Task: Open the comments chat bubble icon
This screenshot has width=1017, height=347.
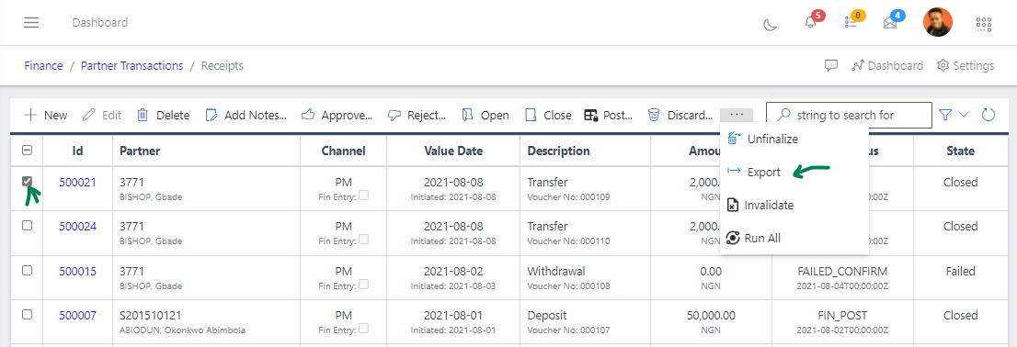Action: 831,65
